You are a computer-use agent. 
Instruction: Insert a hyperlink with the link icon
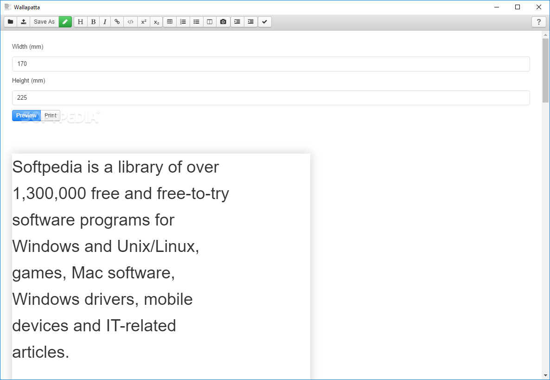117,22
